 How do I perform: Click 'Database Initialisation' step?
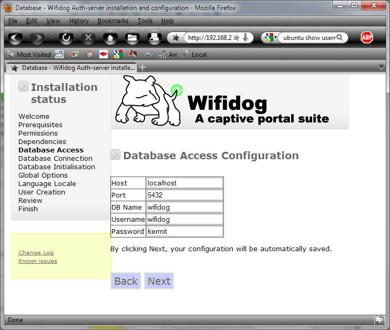click(57, 167)
